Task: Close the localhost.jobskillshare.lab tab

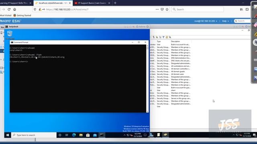Action: tap(70, 3)
